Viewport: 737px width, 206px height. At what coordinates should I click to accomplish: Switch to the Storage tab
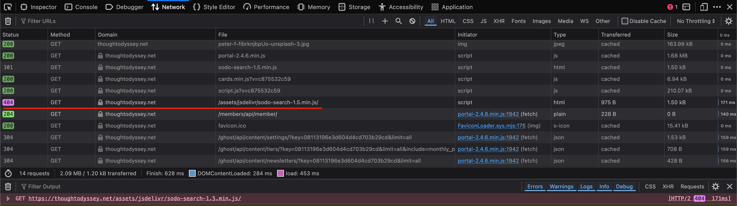(x=354, y=7)
